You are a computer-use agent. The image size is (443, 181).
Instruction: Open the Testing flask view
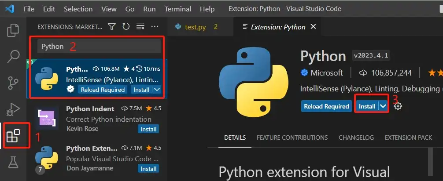(x=13, y=162)
